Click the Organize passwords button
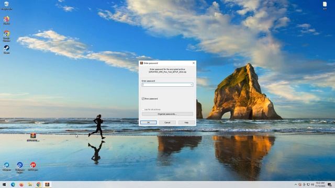The width and height of the screenshot is (335, 188). 167,114
